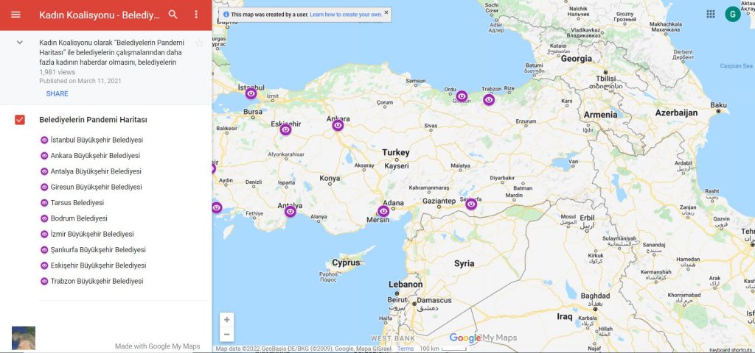Screen dimensions: 755x353
Task: Click the map title Kadın Koalisyonu
Action: [x=100, y=15]
